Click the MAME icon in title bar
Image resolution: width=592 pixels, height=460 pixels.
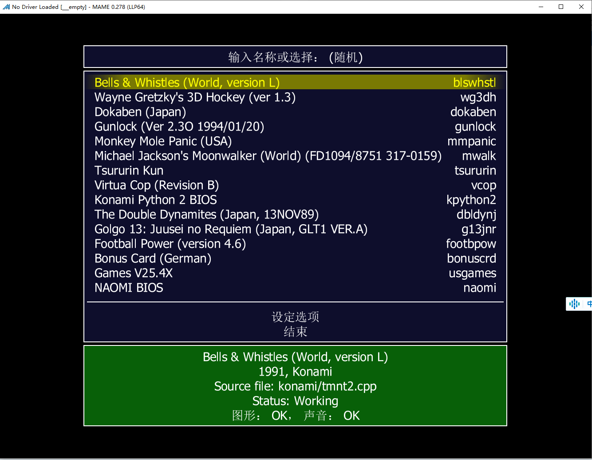[6, 7]
